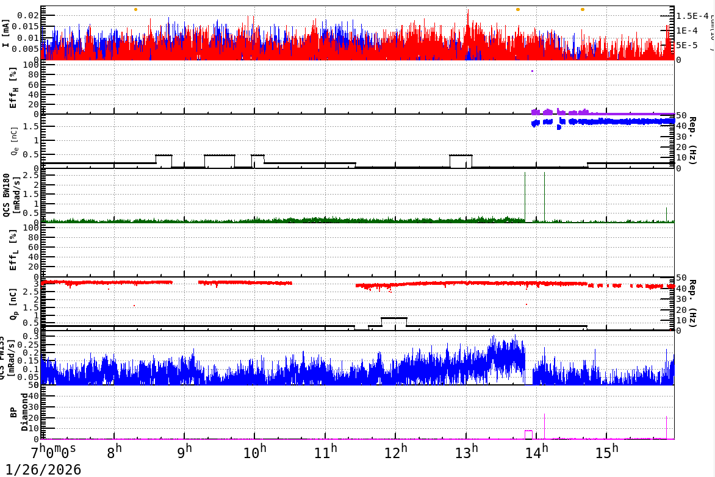
Task: Click the magenta rectangular step in BP Diamond
Action: click(x=528, y=434)
